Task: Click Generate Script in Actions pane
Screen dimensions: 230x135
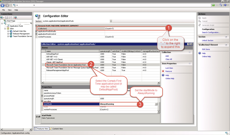Action: (208, 25)
